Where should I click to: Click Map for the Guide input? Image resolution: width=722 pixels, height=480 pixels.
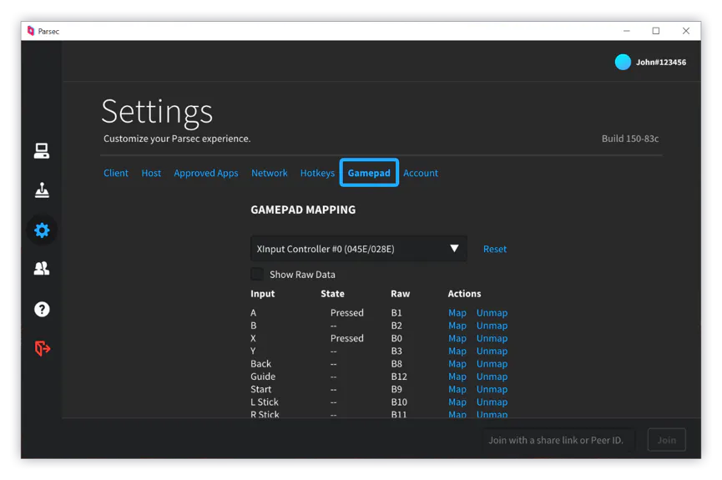457,376
